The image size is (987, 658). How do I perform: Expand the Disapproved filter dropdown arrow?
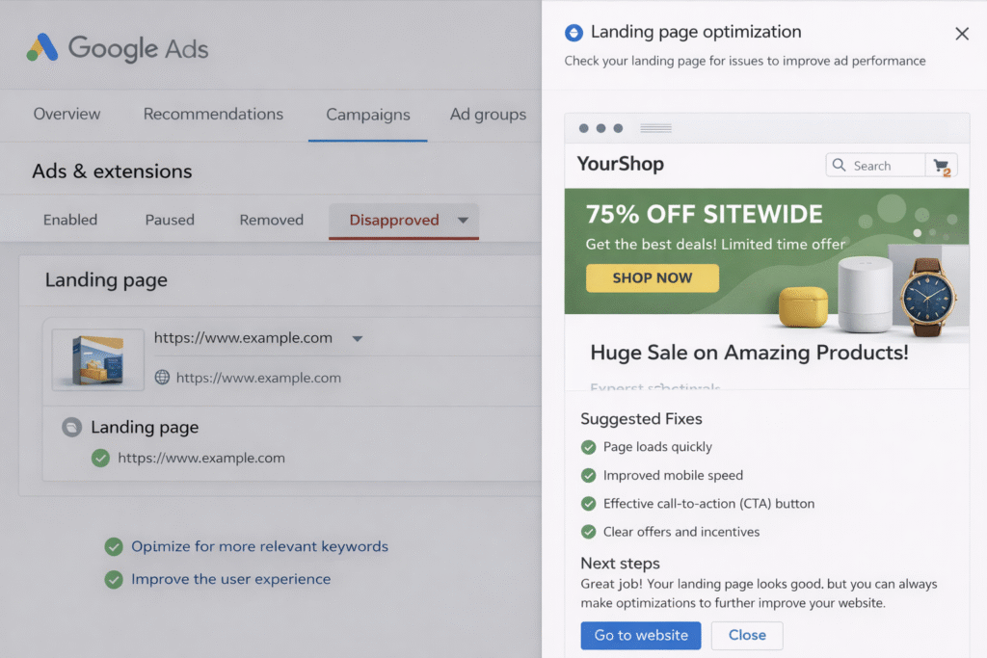tap(463, 220)
